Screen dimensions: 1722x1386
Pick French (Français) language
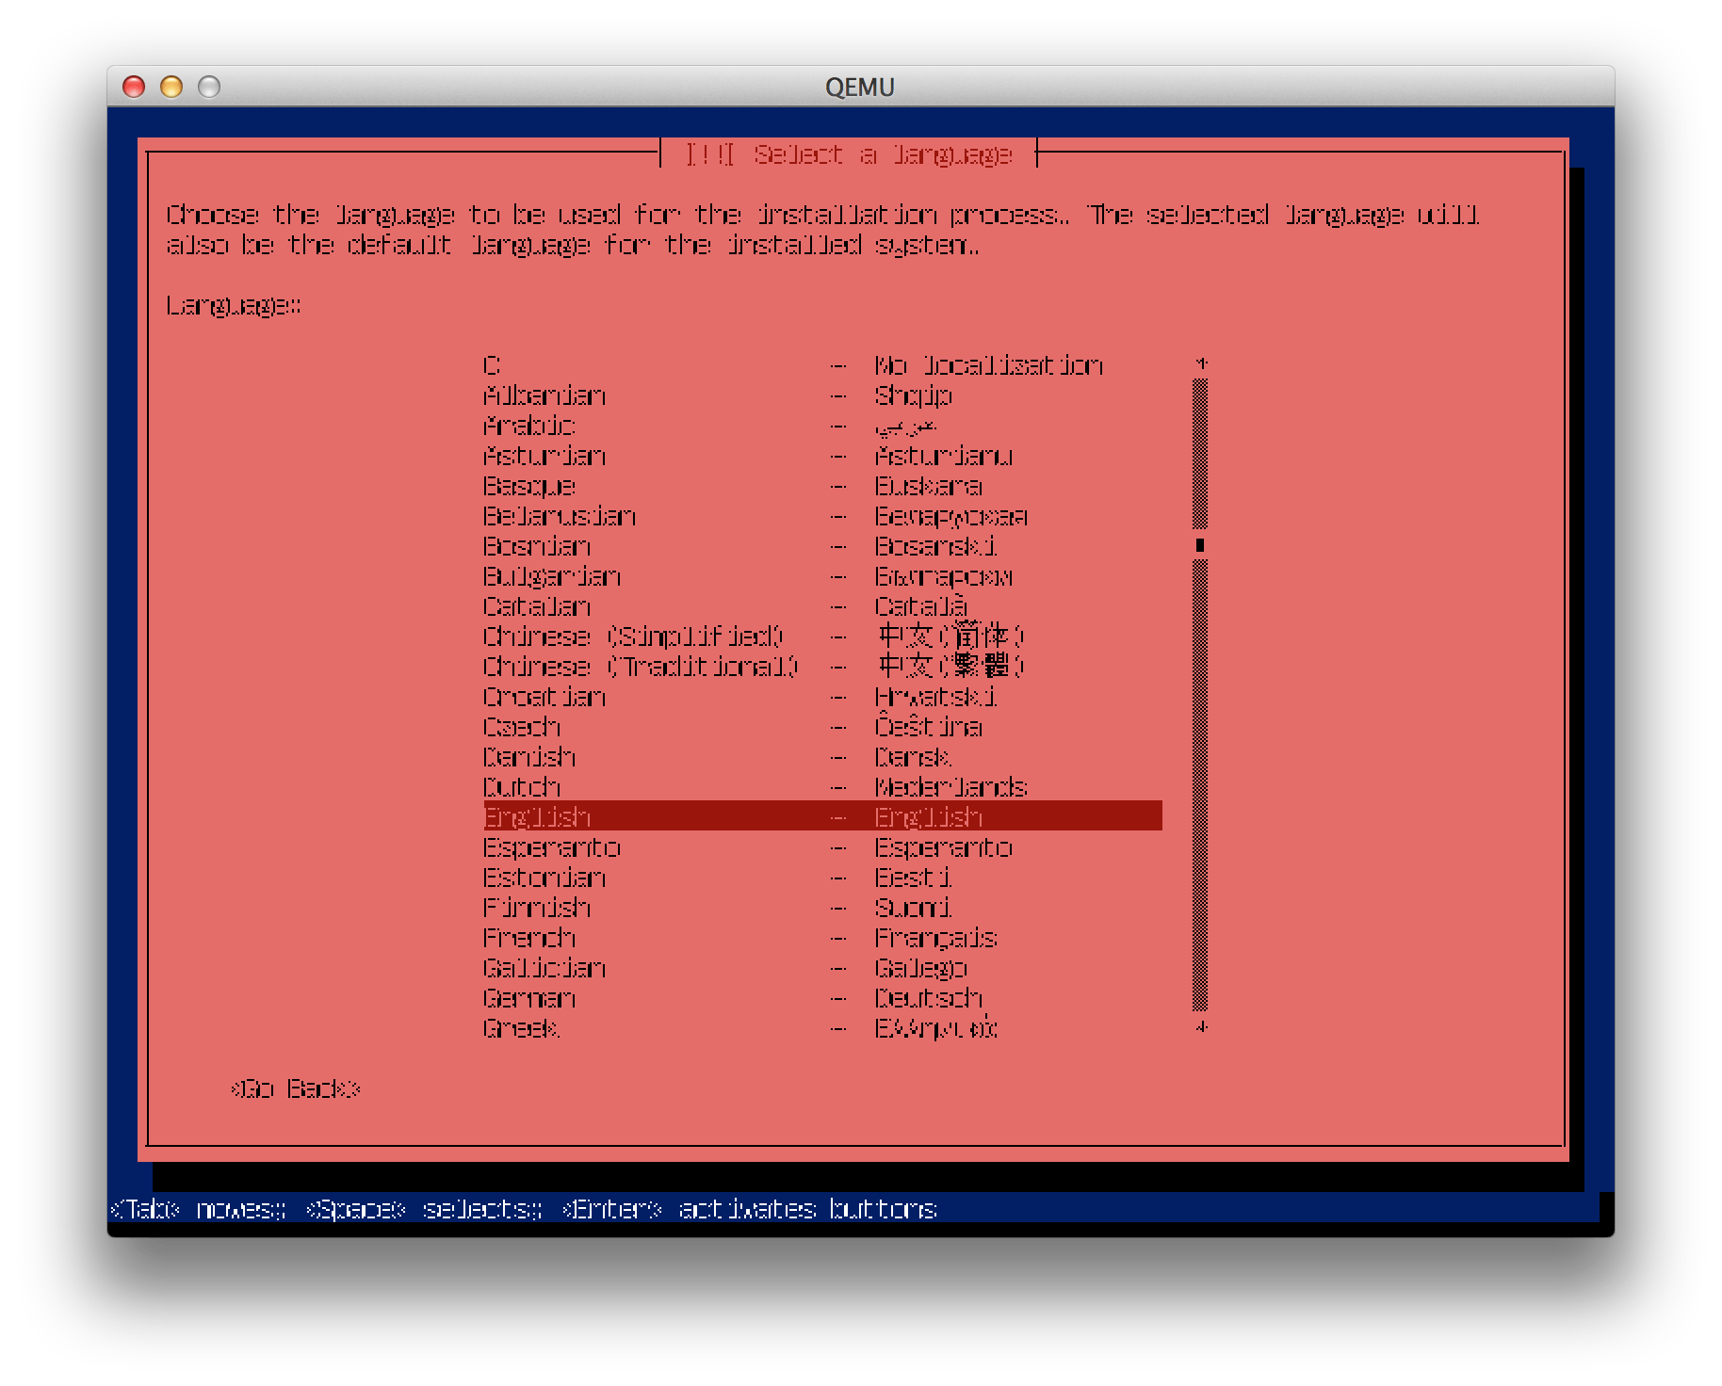[822, 937]
